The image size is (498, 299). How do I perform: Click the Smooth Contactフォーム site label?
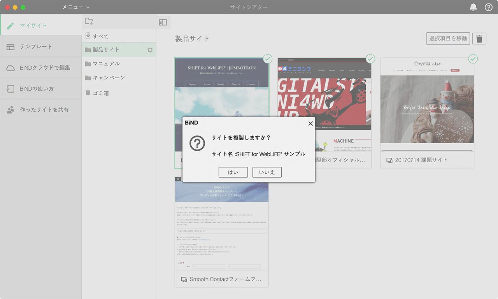(225, 279)
